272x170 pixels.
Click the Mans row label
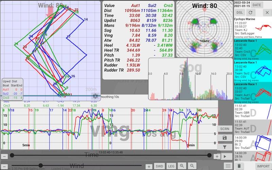tap(109, 25)
